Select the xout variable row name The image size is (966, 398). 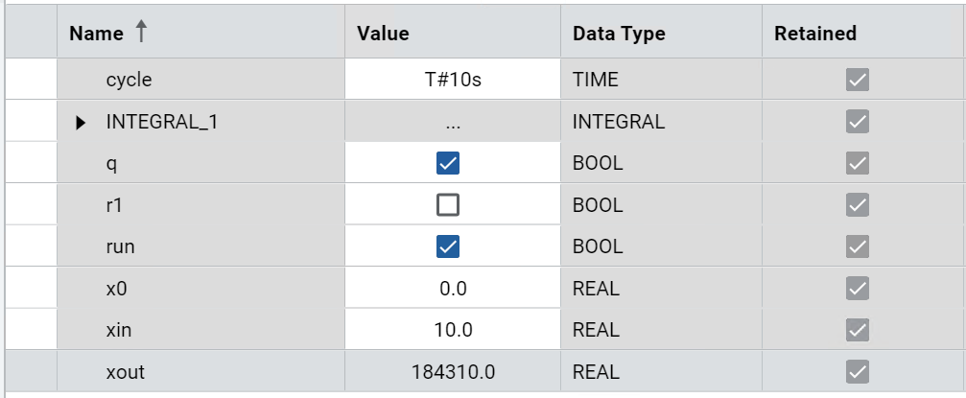point(126,371)
